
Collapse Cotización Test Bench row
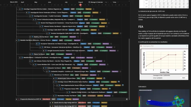click(x=44, y=68)
